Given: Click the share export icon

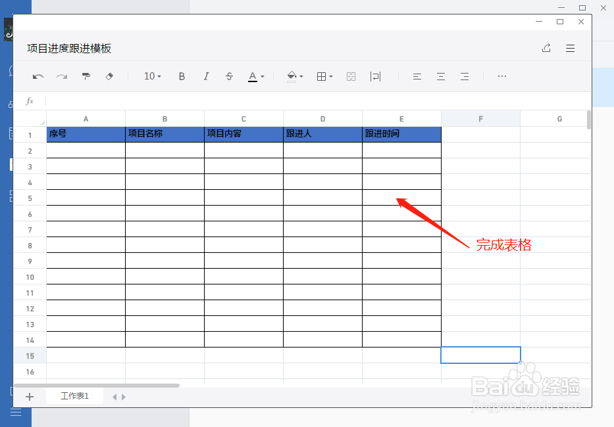Looking at the screenshot, I should (x=546, y=48).
